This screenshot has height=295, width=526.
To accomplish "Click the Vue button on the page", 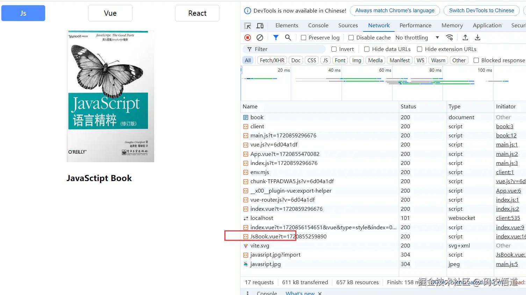I will (x=110, y=13).
